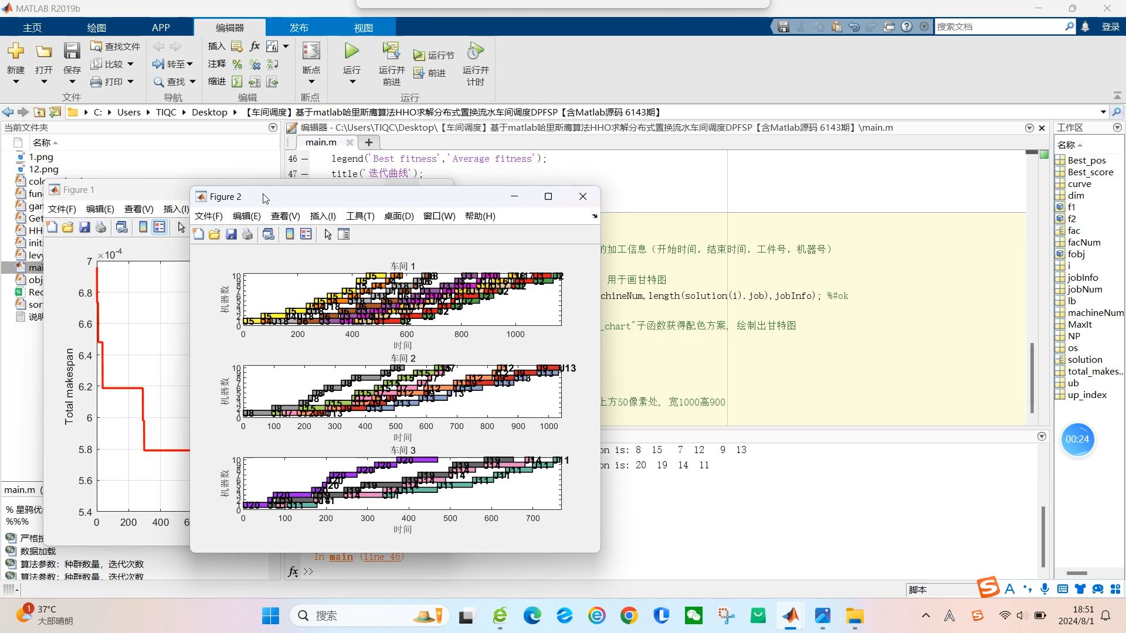Screen dimensions: 1126x633
Task: Click the Insert Legend icon in Figure 2
Action: click(306, 234)
